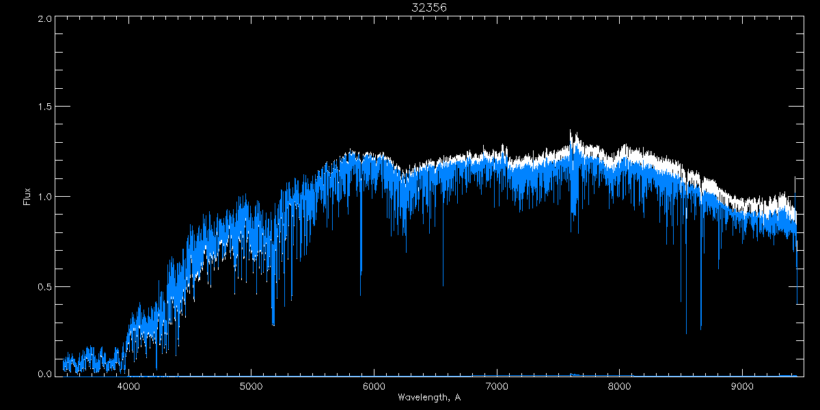Click the white spectrum peak near 7600 Å
Viewport: 820px width, 410px height.
(x=571, y=132)
